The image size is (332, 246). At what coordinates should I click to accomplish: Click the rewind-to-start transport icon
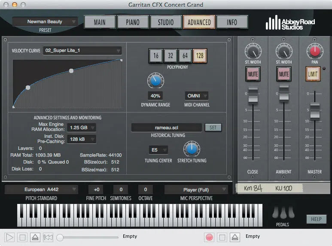pyautogui.click(x=48, y=237)
